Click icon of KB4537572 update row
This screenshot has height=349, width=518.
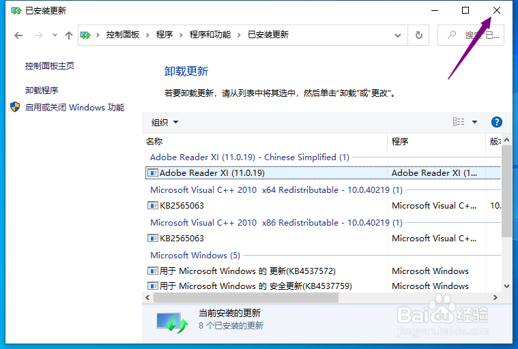[152, 271]
